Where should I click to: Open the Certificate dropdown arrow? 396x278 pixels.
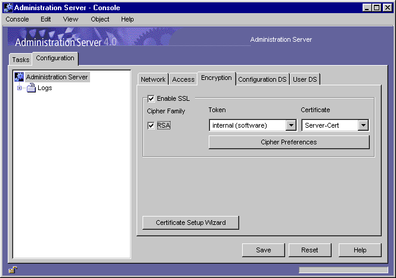coord(363,125)
